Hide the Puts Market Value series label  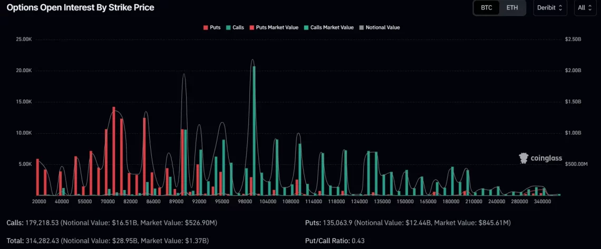[277, 27]
